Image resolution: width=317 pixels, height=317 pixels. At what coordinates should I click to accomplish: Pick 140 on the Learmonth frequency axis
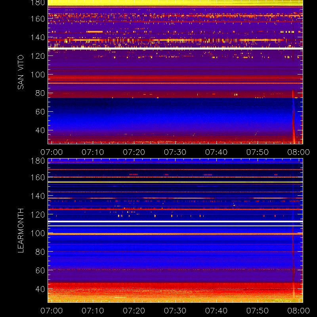point(38,196)
